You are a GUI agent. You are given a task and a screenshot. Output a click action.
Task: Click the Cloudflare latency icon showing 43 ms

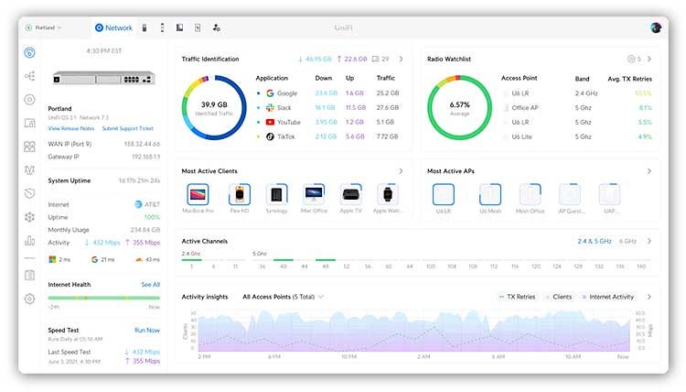click(139, 260)
